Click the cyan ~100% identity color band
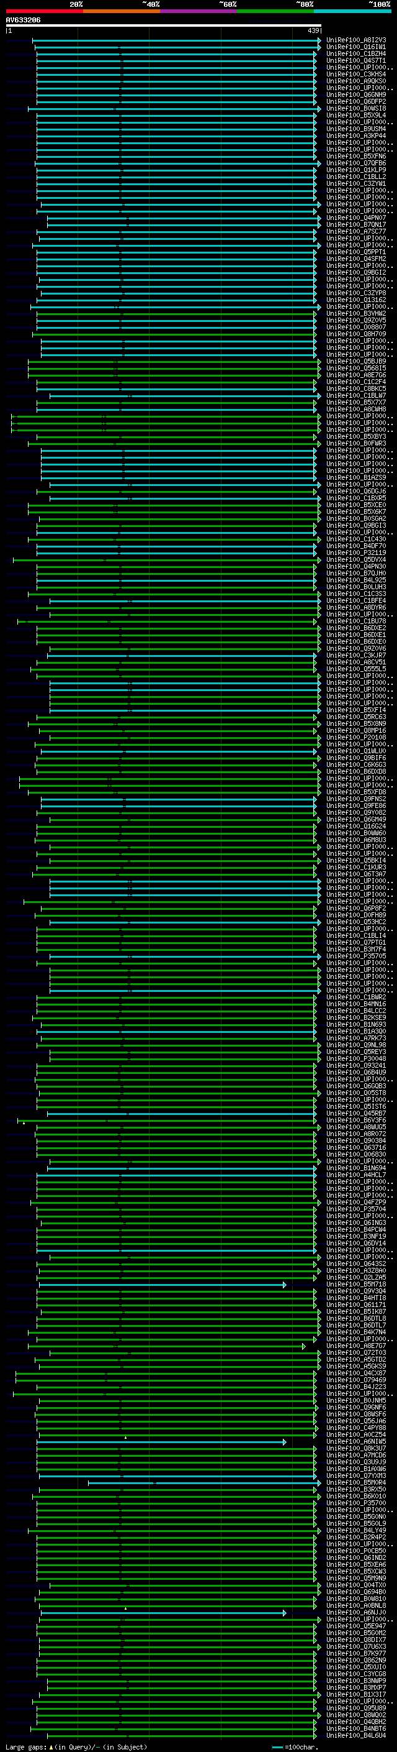 pos(352,11)
